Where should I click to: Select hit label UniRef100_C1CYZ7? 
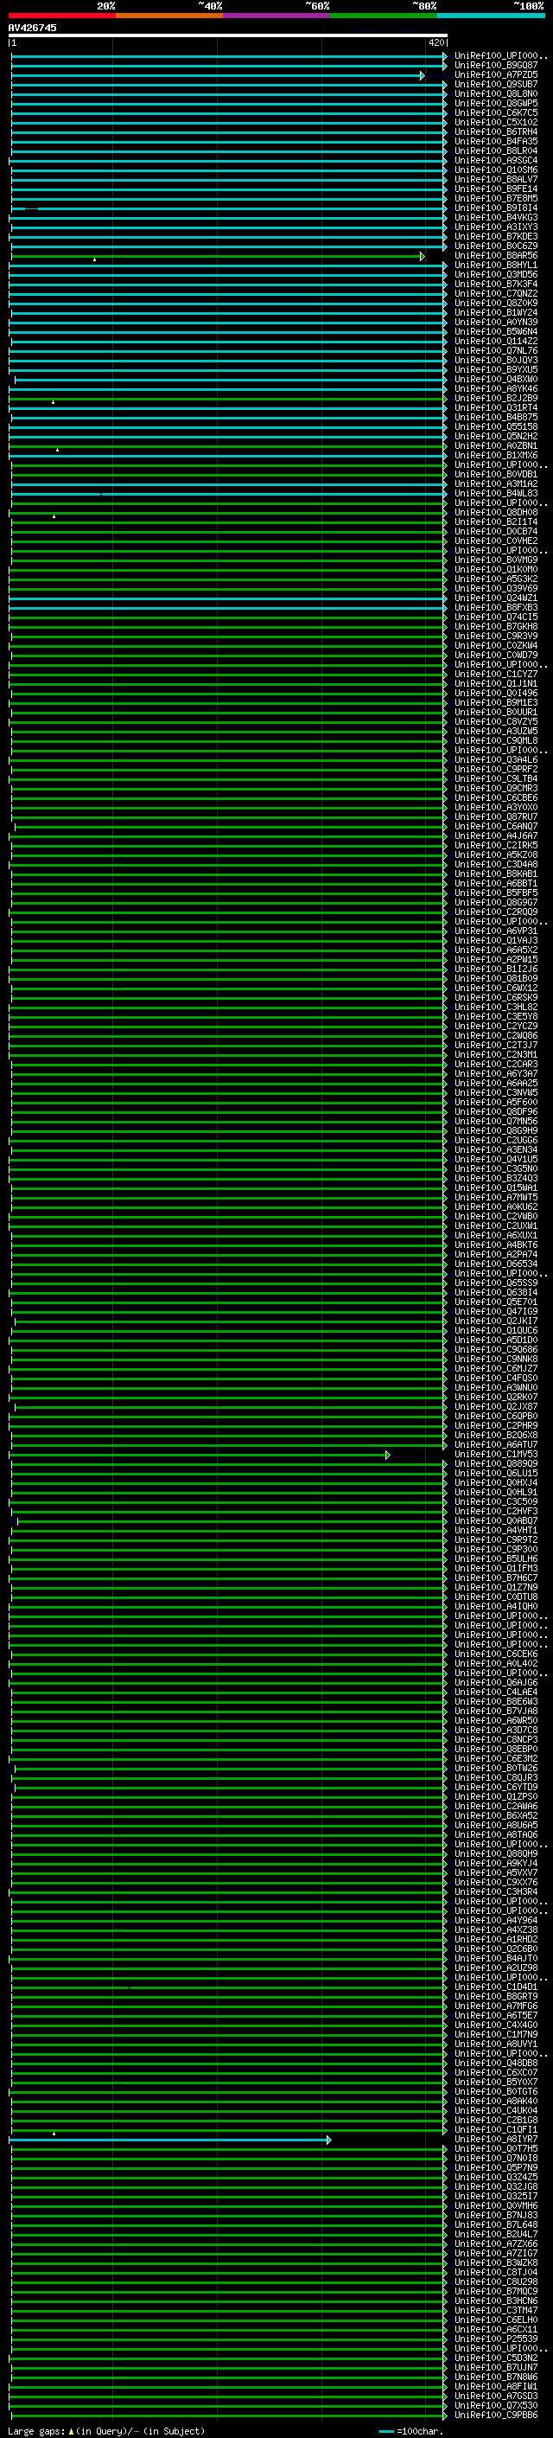click(x=496, y=674)
